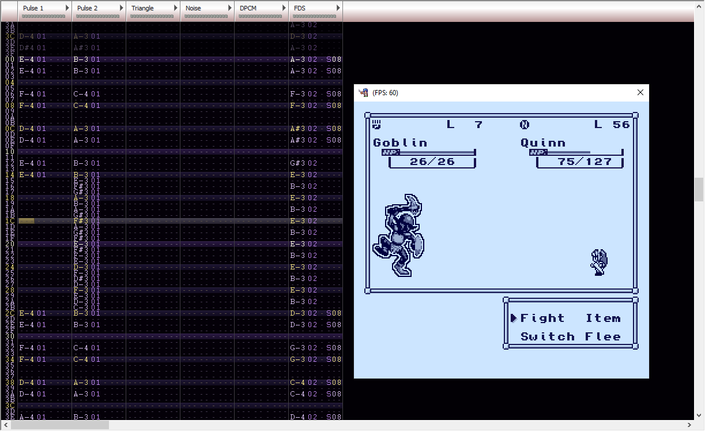This screenshot has height=431, width=705.
Task: Click the Pulse 1 volume meter
Action: 43,17
